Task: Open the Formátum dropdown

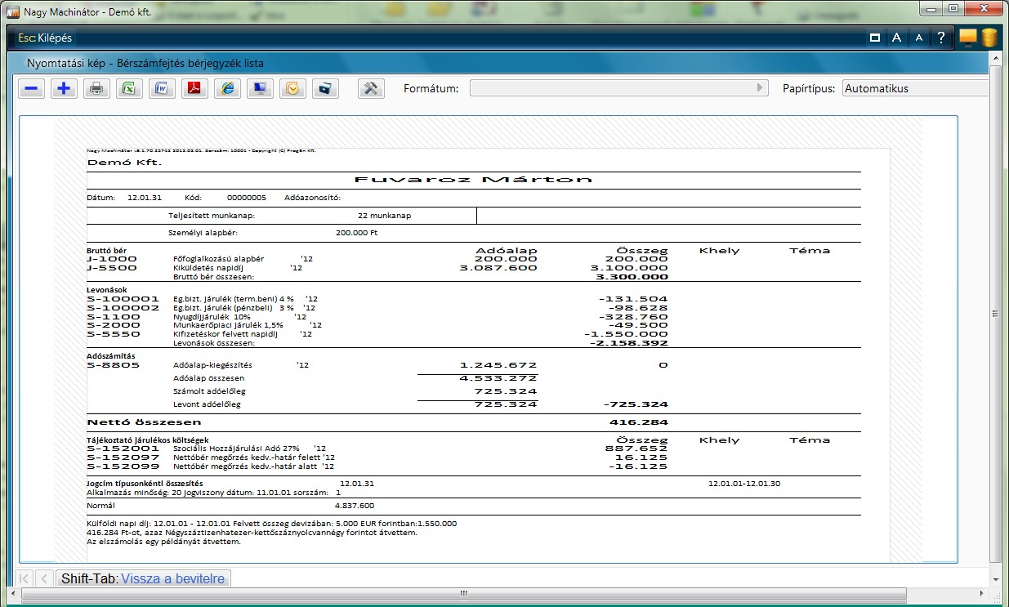Action: [x=618, y=88]
